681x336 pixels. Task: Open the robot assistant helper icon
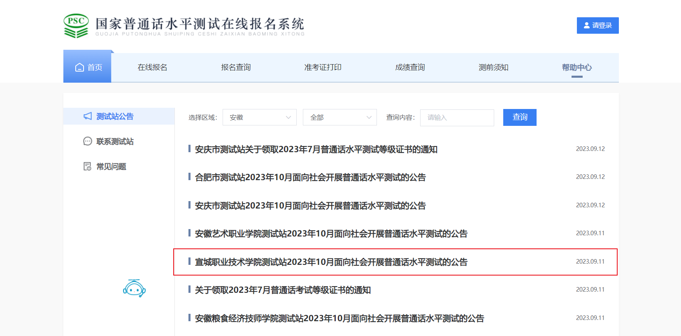[134, 288]
